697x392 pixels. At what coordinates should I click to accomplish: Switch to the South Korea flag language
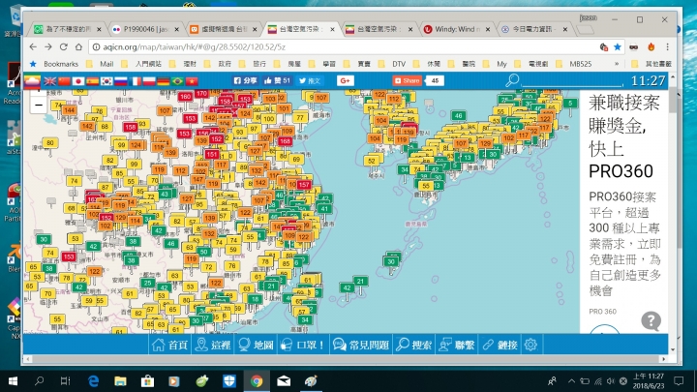[x=106, y=81]
